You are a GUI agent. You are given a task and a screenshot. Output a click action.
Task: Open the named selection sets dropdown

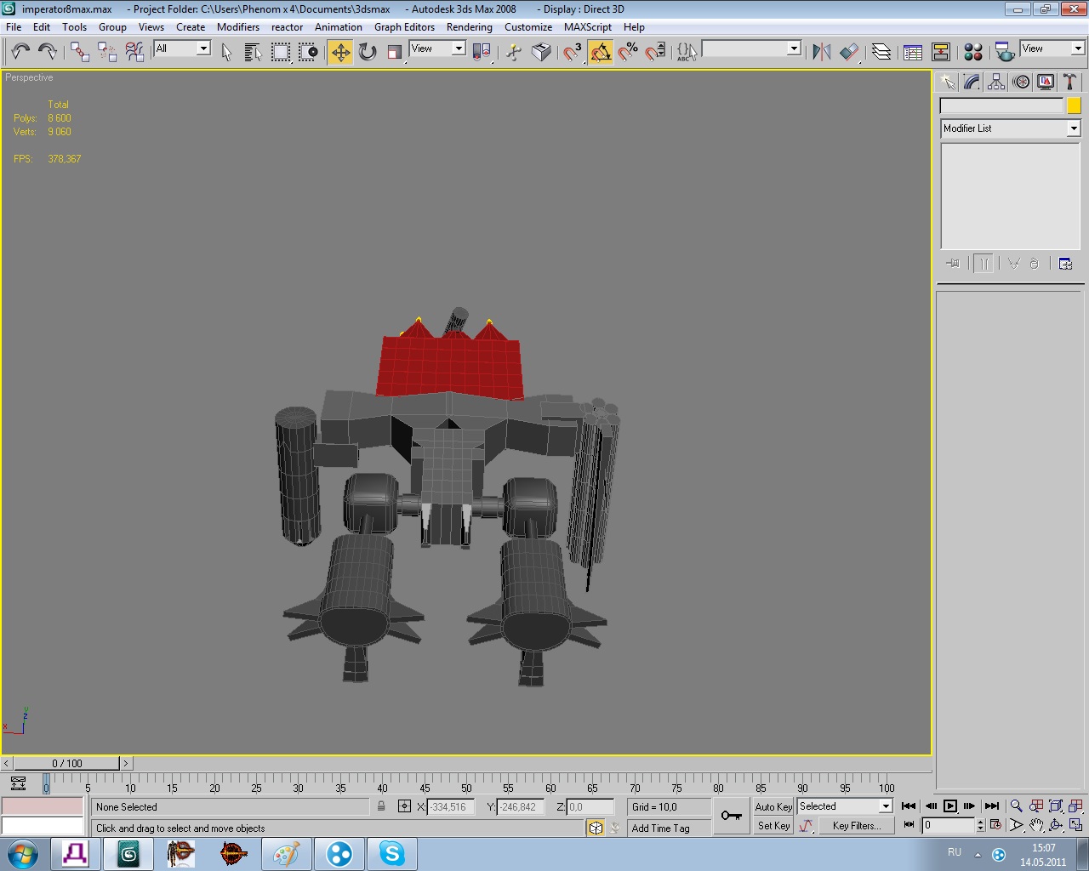coord(751,48)
